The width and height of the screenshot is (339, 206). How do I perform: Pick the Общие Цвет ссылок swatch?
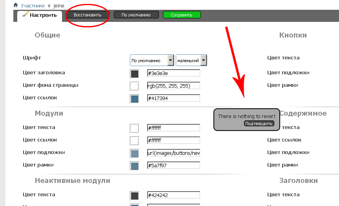tap(135, 99)
